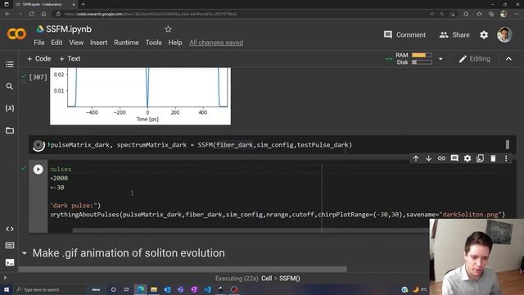Viewport: 524px width, 295px height.
Task: Open the Editing mode dropdown
Action: (475, 59)
